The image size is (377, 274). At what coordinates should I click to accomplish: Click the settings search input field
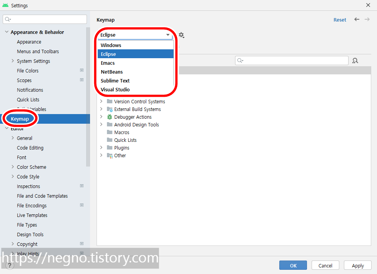(x=45, y=19)
